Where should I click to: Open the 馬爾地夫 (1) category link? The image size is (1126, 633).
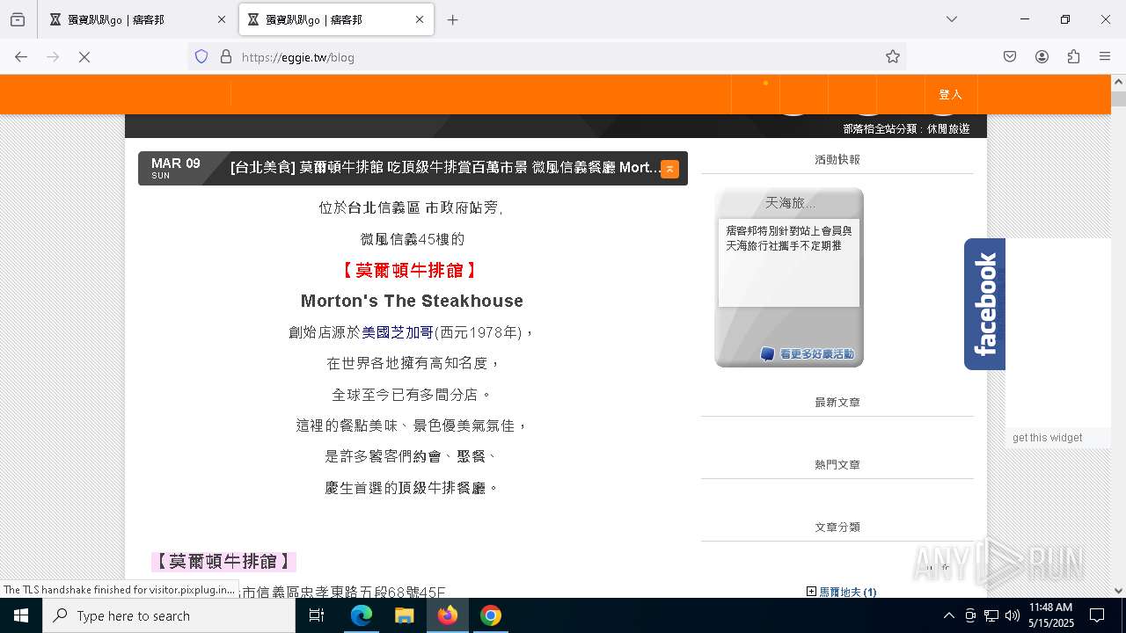(848, 593)
